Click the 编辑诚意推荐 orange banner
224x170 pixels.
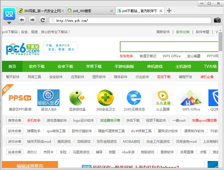30,164
